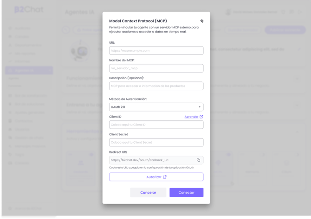Click the Conectar button
Viewport: 311px width, 219px height.
186,192
